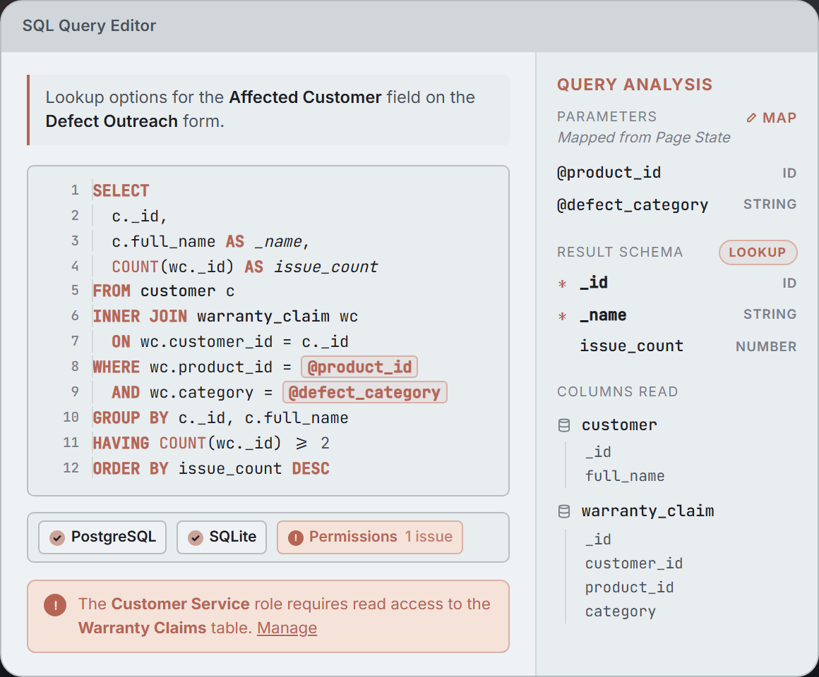The height and width of the screenshot is (677, 819).
Task: Click inside the SQL code editor on SELECT
Action: coord(121,190)
